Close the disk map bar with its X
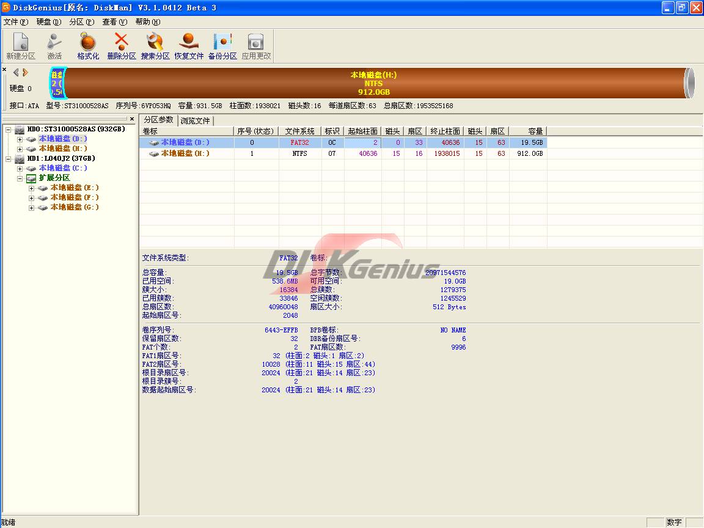Screen dimensions: 704x528 pyautogui.click(x=4, y=70)
